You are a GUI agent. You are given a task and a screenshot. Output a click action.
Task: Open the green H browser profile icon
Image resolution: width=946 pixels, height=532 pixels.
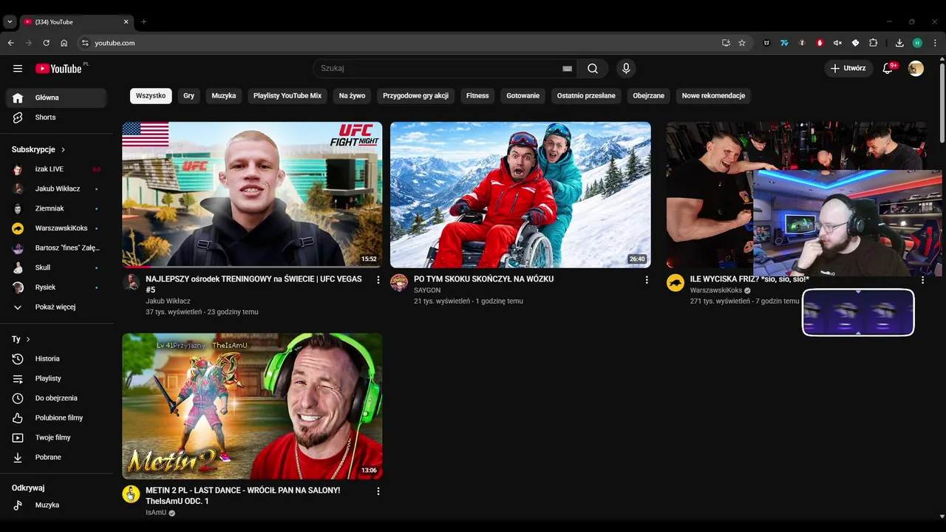pyautogui.click(x=917, y=43)
